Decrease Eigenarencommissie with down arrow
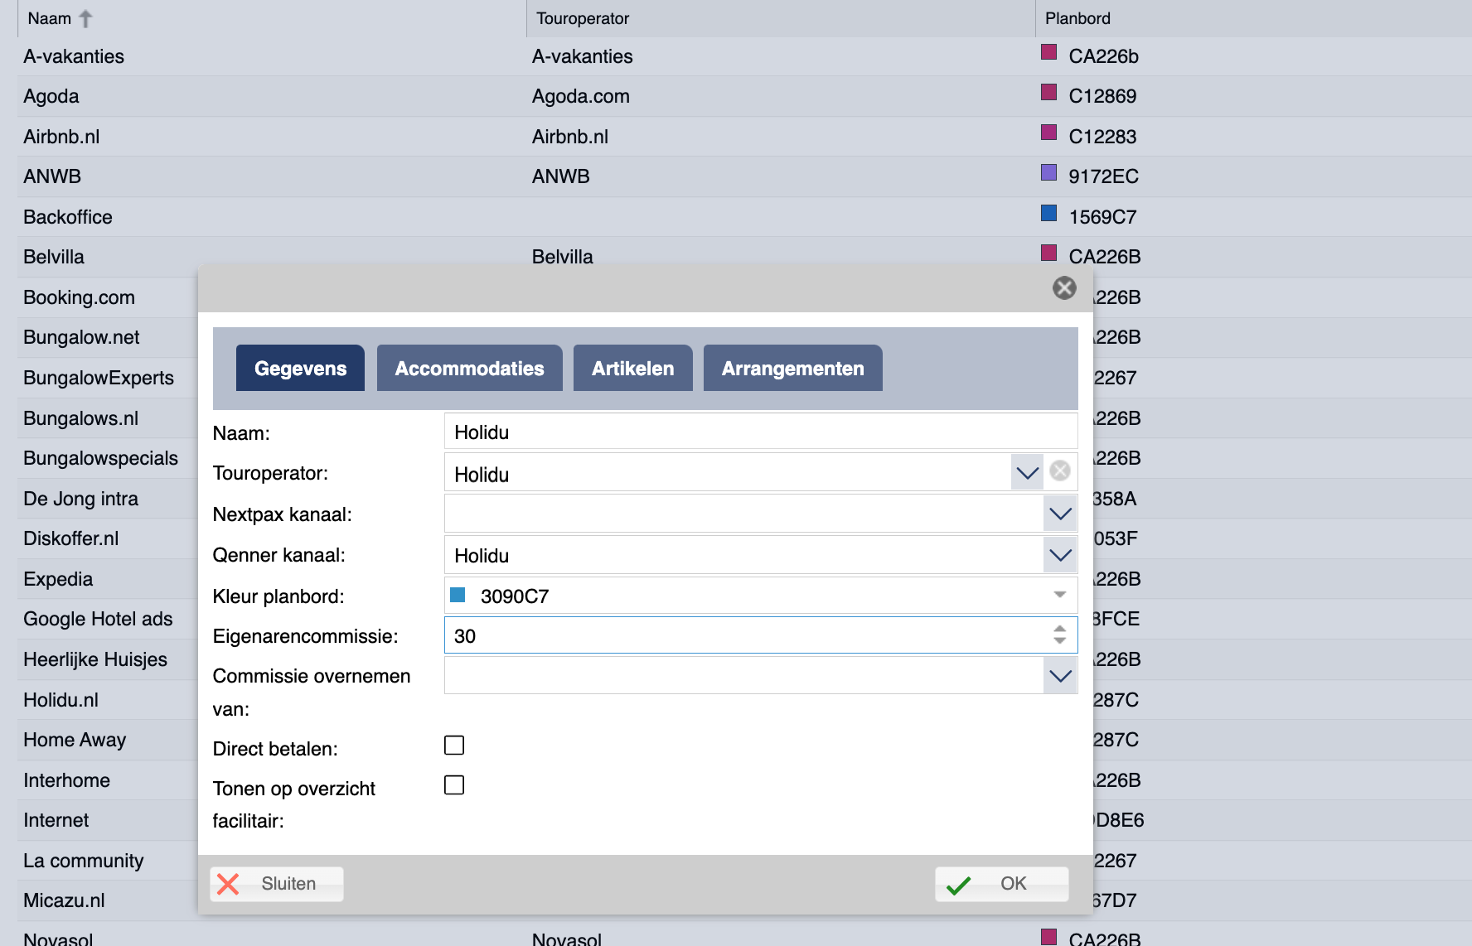 click(1060, 640)
